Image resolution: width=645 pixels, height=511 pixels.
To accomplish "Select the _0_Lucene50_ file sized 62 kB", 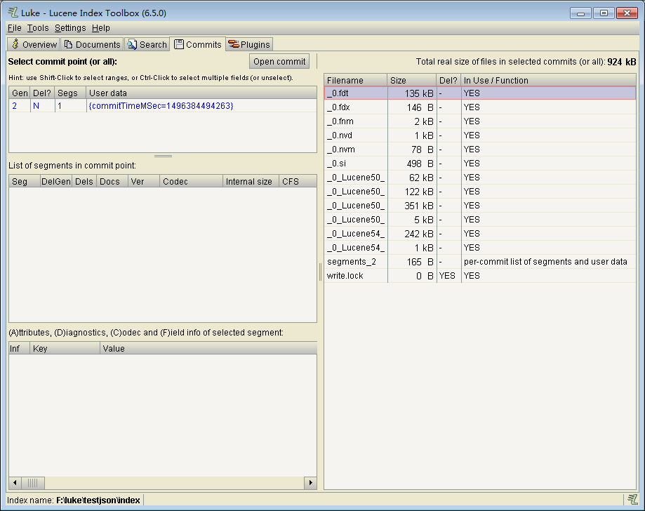I will click(480, 178).
